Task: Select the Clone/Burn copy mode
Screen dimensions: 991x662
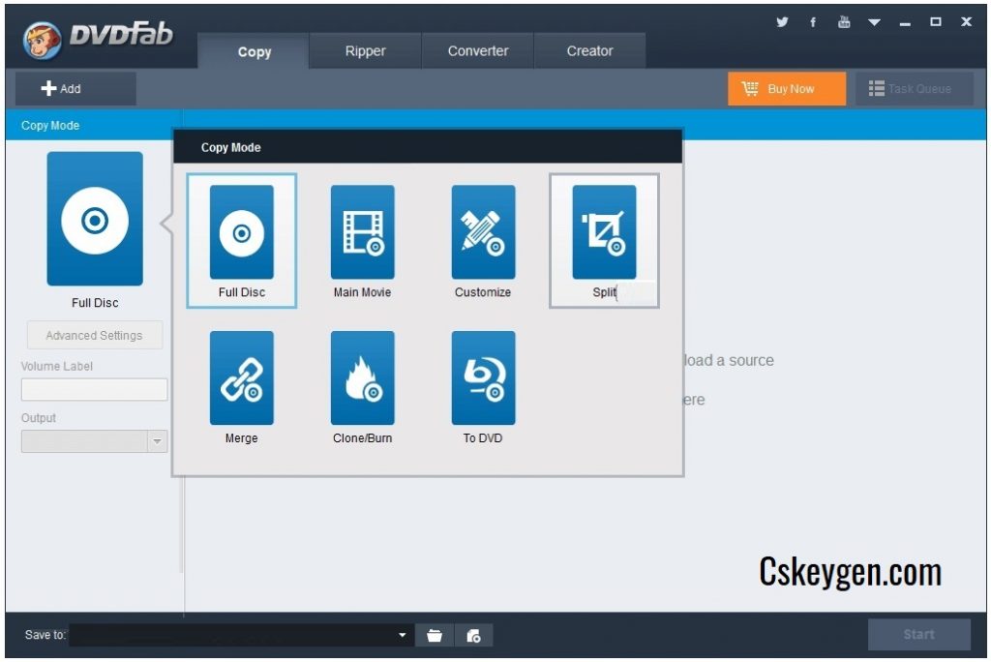Action: (x=362, y=387)
